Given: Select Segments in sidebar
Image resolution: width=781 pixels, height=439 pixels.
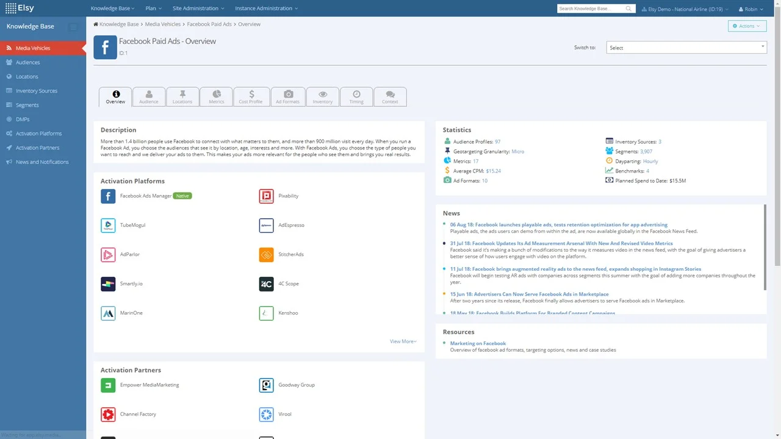Looking at the screenshot, I should click(43, 105).
